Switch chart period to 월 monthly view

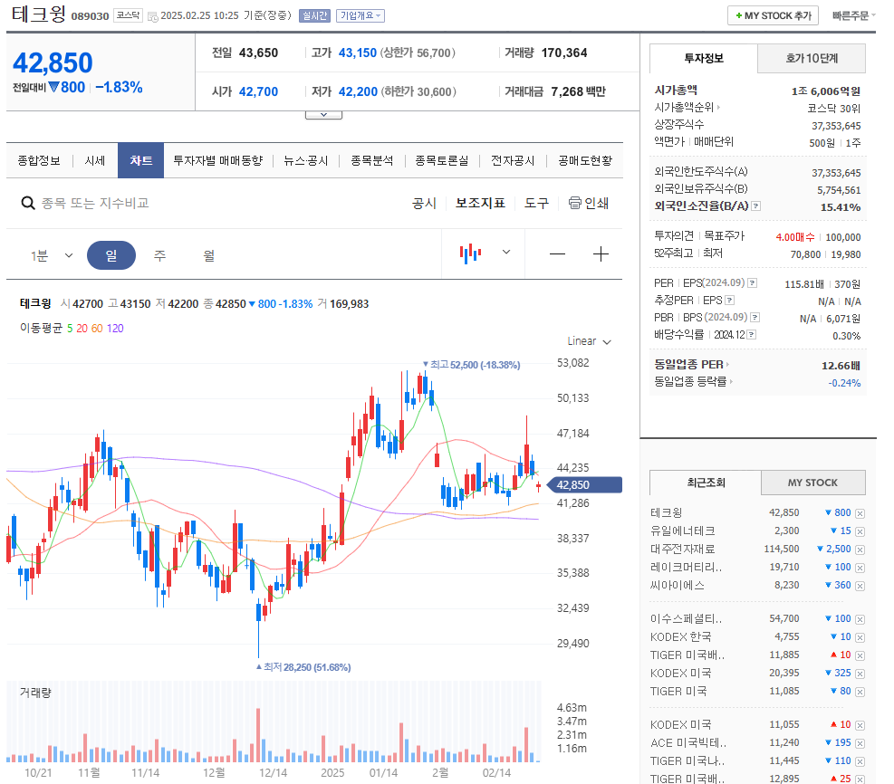point(208,254)
